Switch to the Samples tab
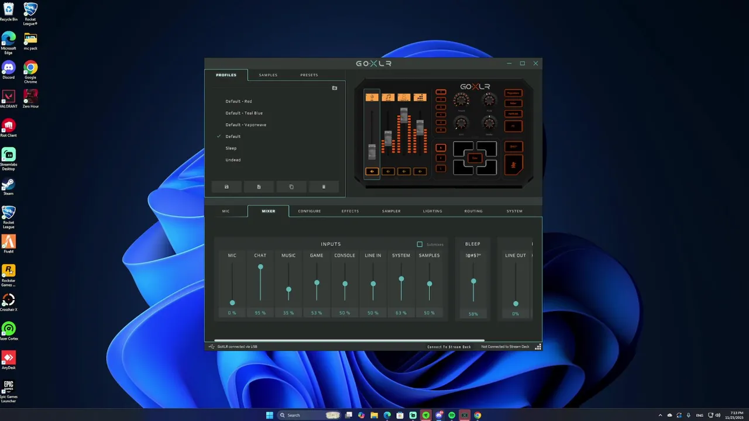 (x=268, y=75)
